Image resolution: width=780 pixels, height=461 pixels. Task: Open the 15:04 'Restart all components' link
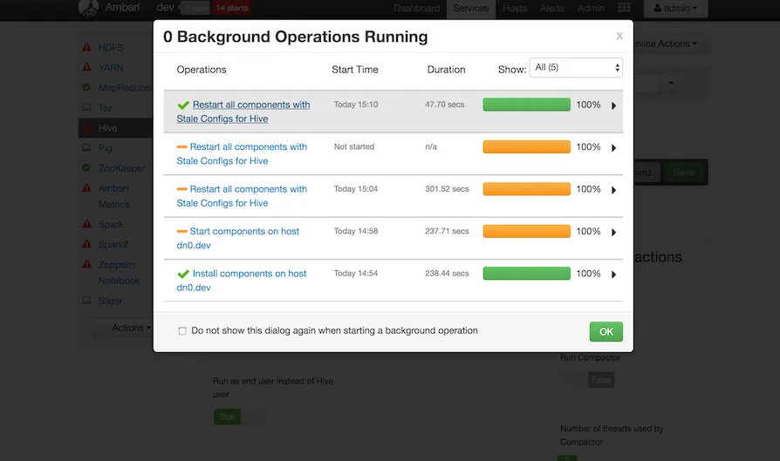click(x=242, y=196)
